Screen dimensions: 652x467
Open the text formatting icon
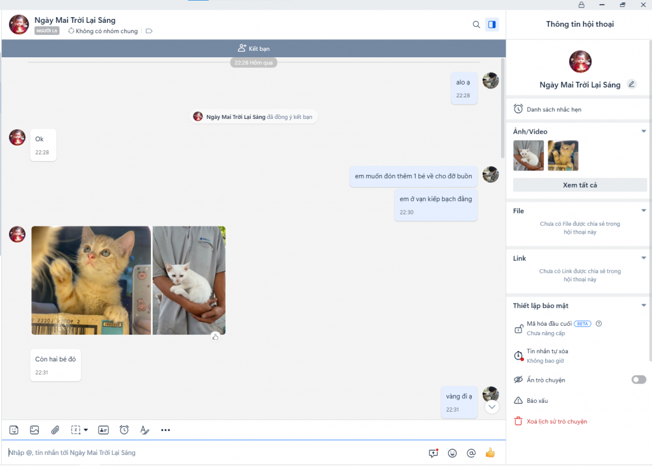click(x=145, y=430)
